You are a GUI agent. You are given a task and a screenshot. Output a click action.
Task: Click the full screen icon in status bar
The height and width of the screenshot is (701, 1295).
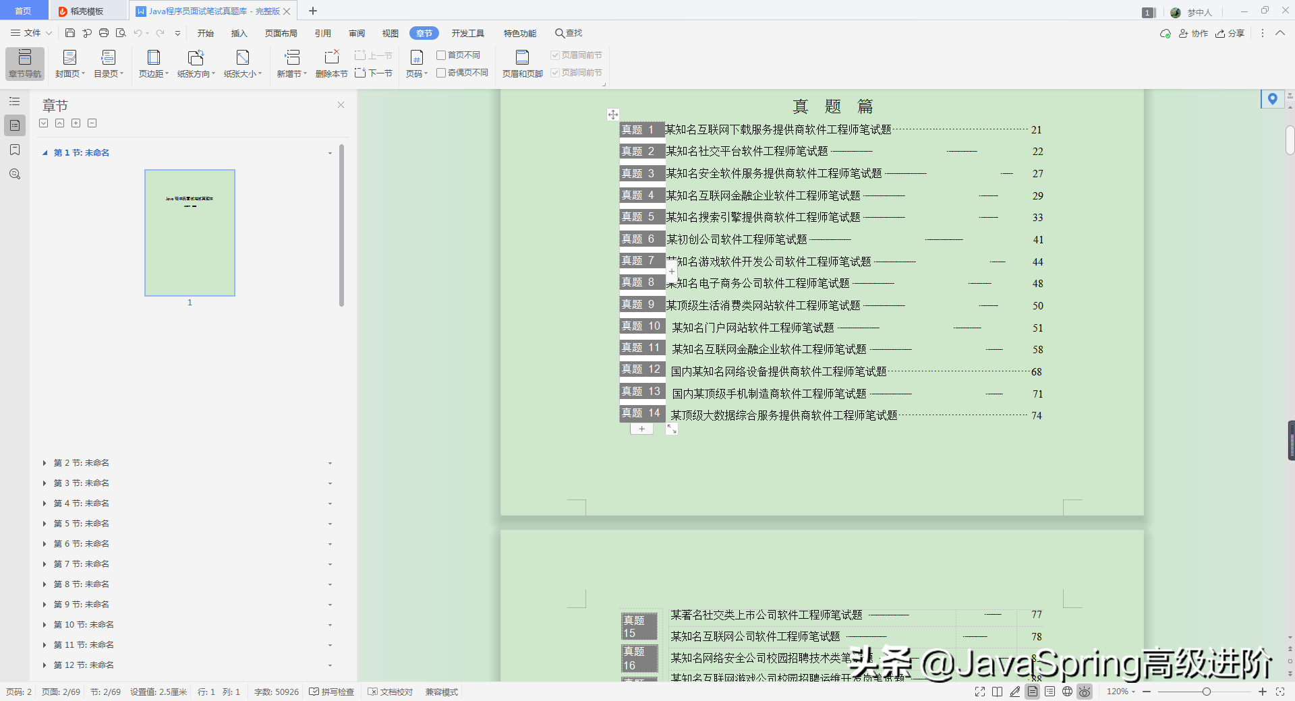[x=980, y=692]
